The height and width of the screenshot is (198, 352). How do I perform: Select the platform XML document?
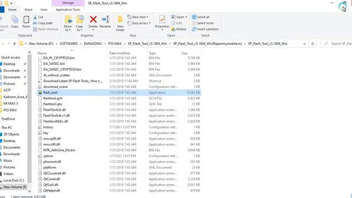[x=119, y=167]
